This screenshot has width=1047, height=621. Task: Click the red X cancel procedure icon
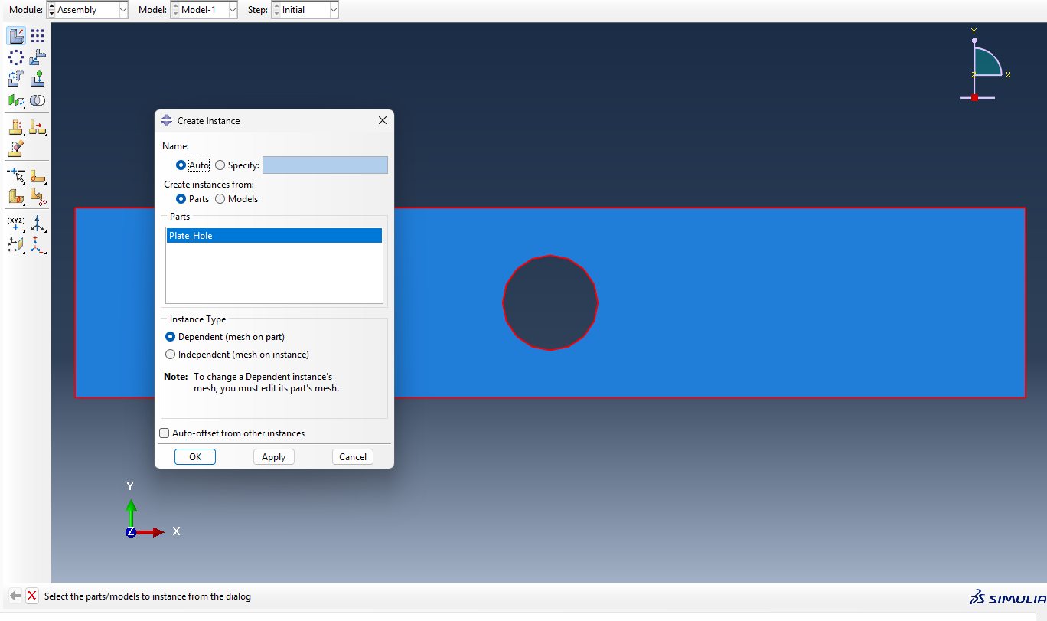click(x=32, y=596)
